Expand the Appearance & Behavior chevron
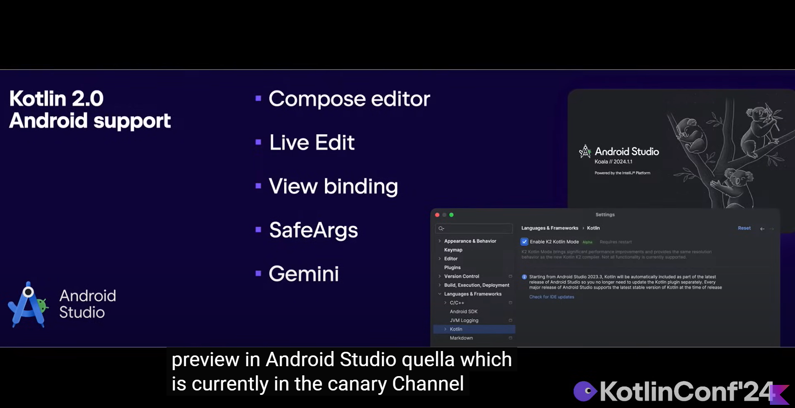Screen dimensions: 795x408 [x=440, y=241]
